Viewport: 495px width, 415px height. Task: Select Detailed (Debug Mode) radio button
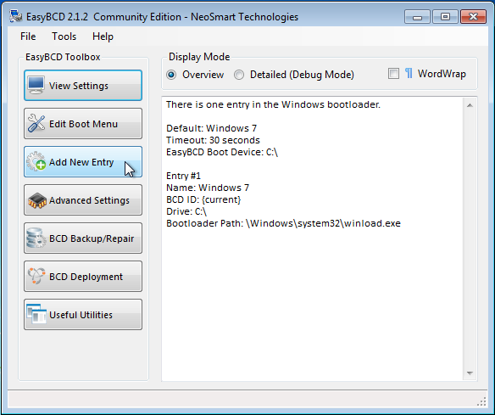click(x=239, y=75)
